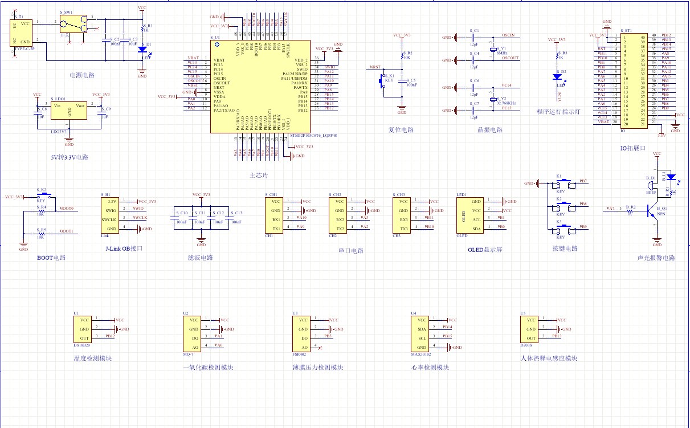Click resistor S_R2 10K in the reset circuit

(x=402, y=55)
